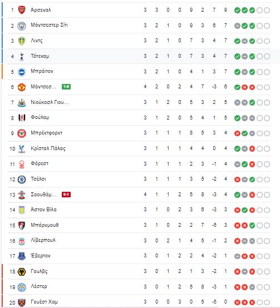This screenshot has height=308, width=280.
Task: Click Everton's grey draw form indicator
Action: [x=237, y=256]
